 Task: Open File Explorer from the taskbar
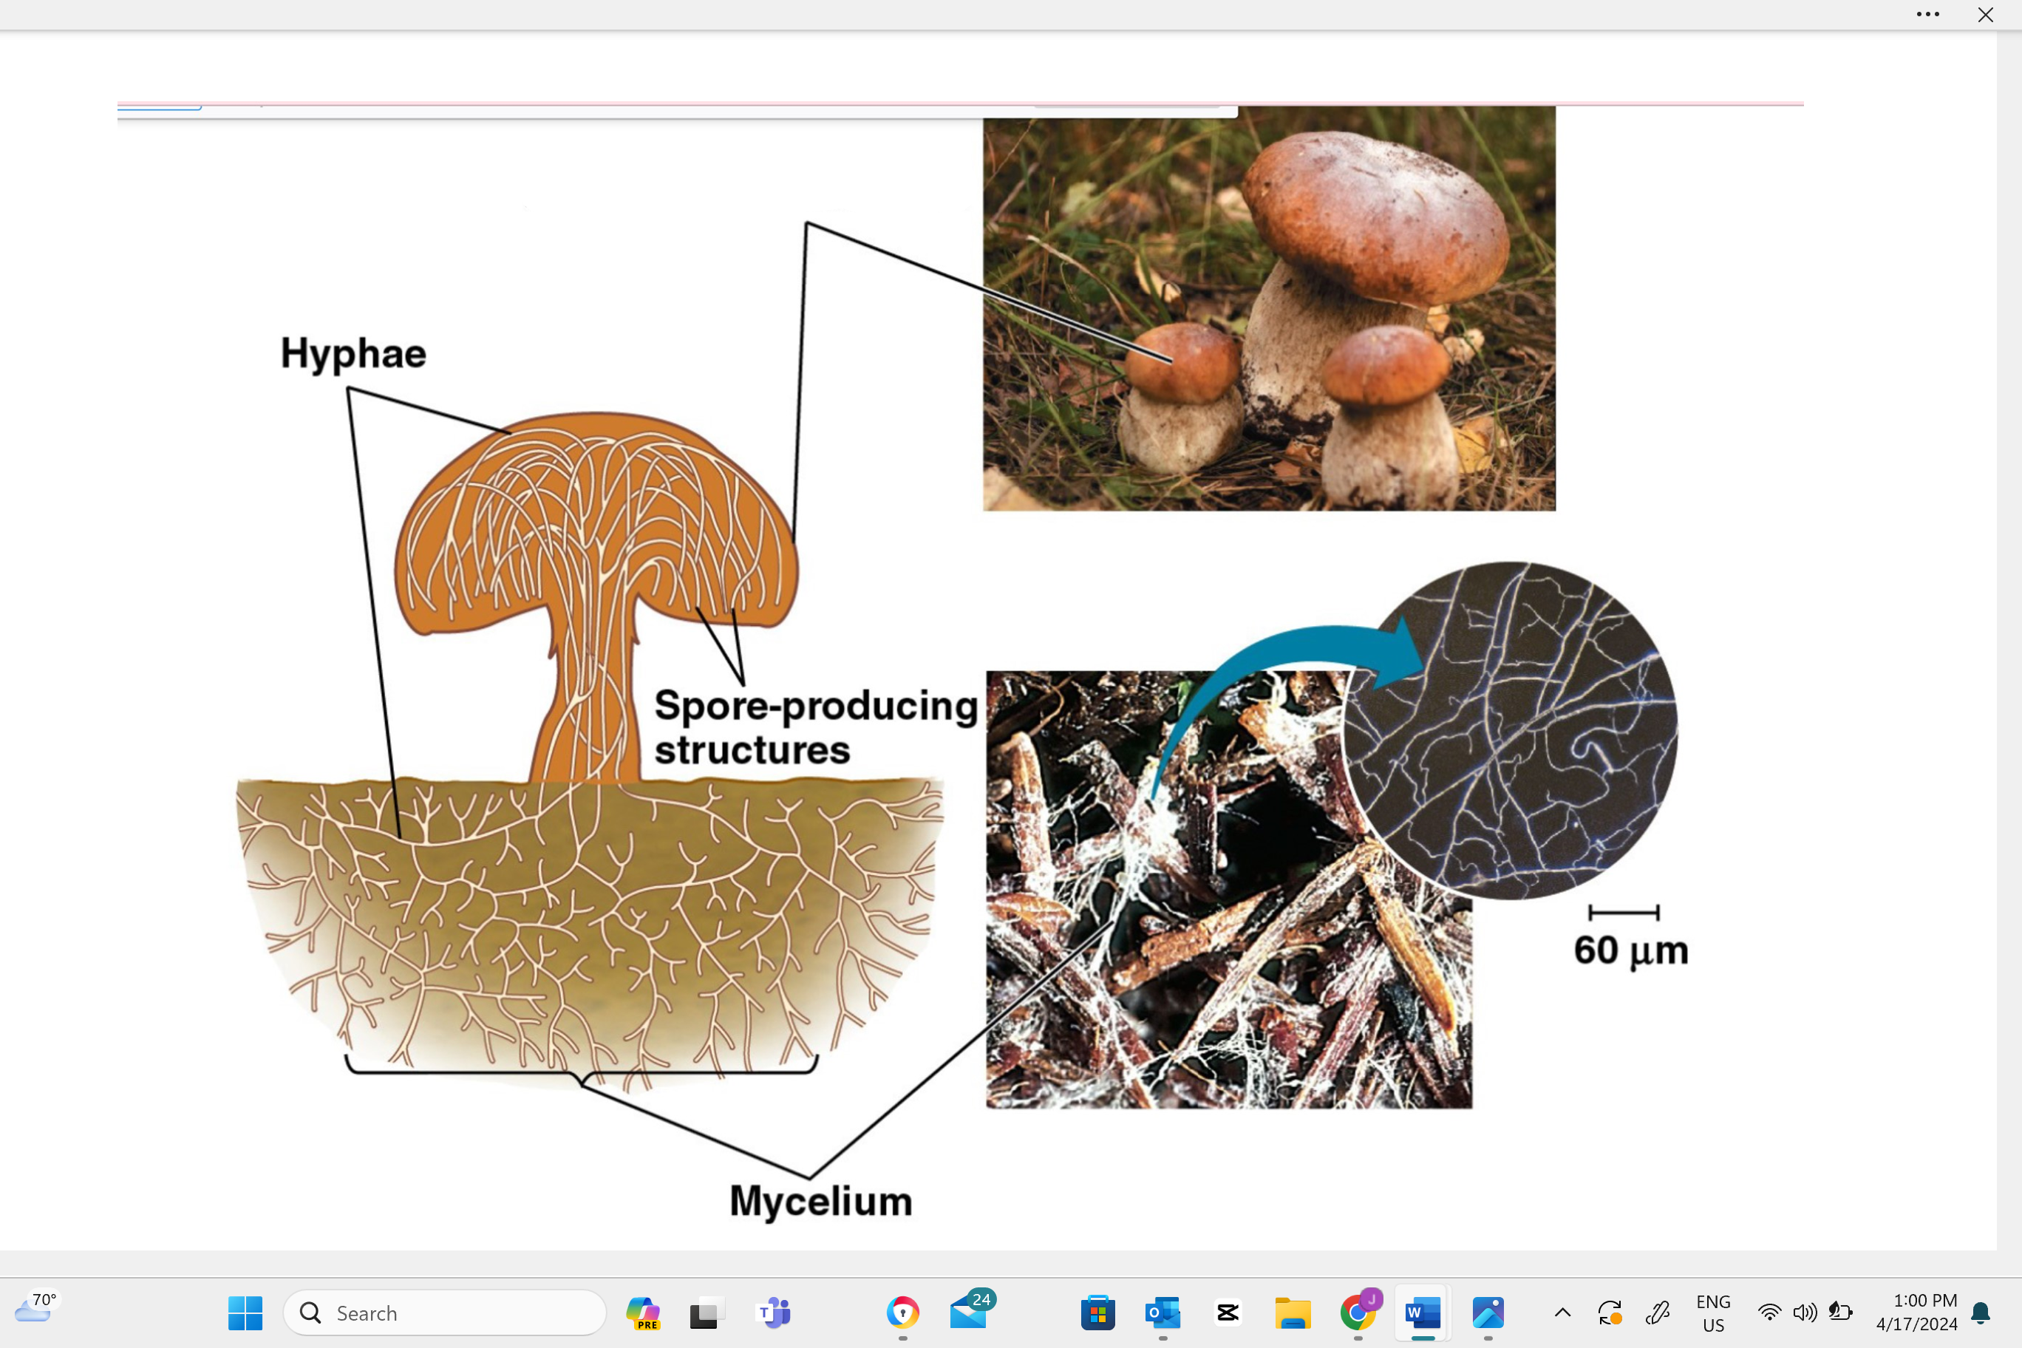pos(1292,1313)
